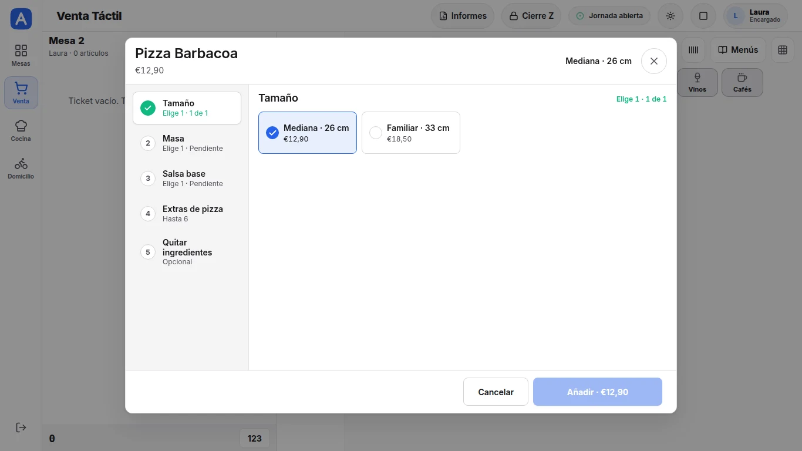Click the 123 keypad button
This screenshot has height=451, width=802.
tap(255, 438)
